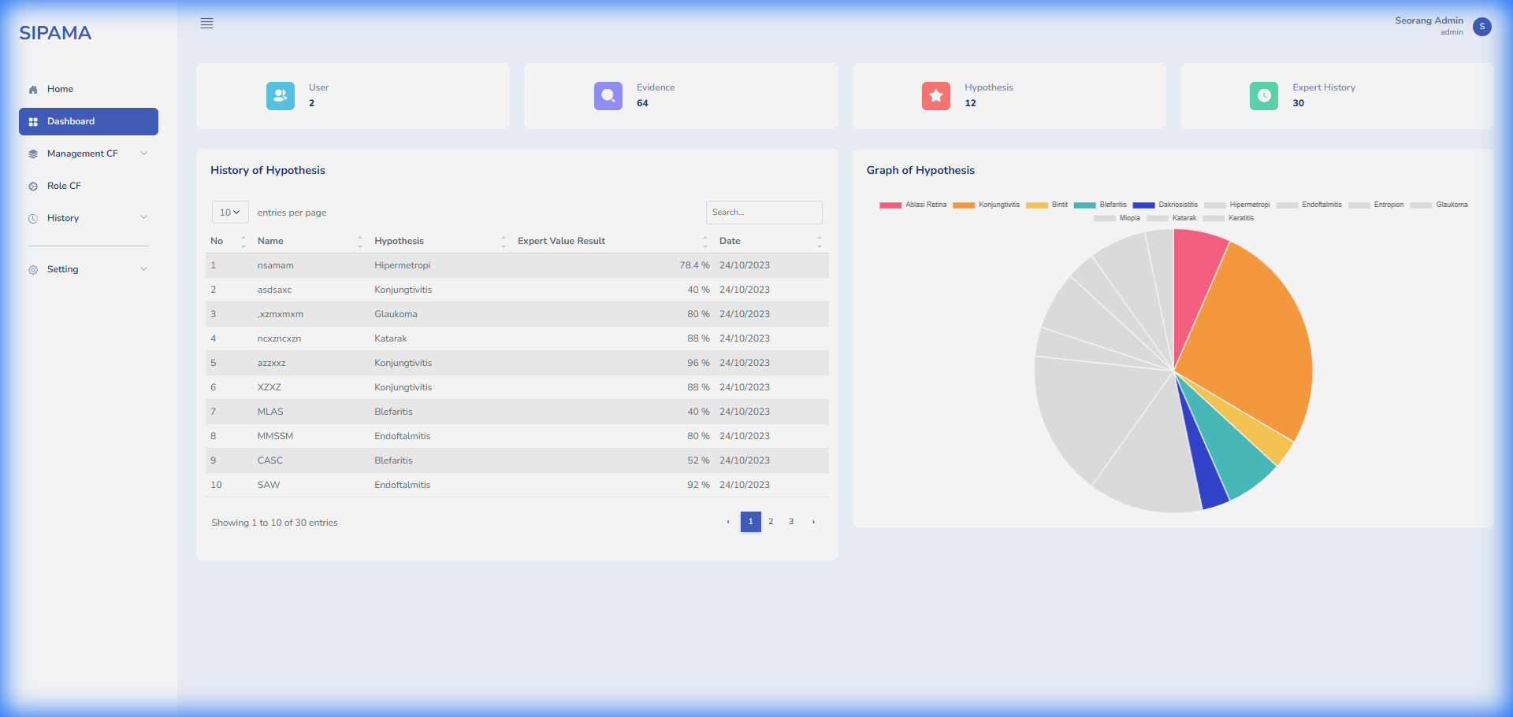1513x717 pixels.
Task: Select the User stat card icon
Action: 280,95
